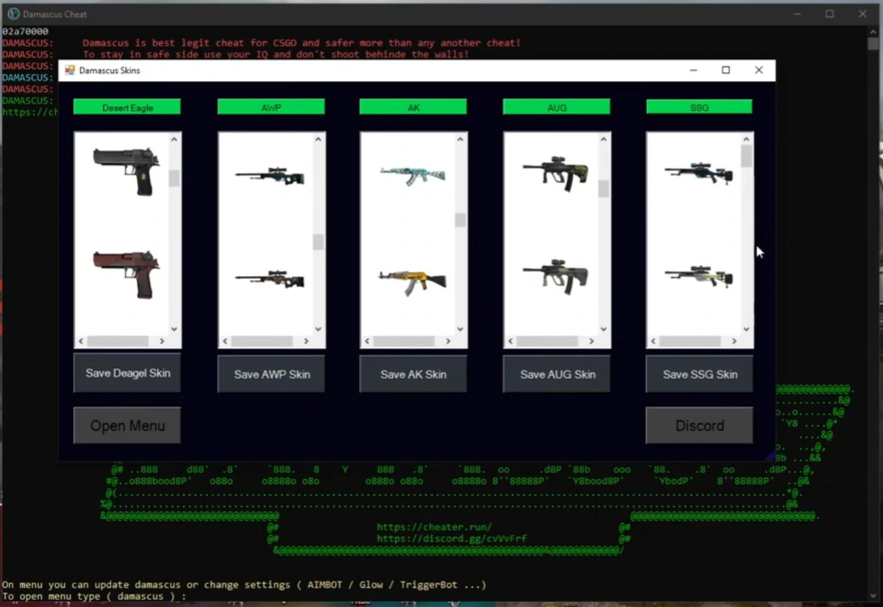Open the Discord button

pos(700,425)
